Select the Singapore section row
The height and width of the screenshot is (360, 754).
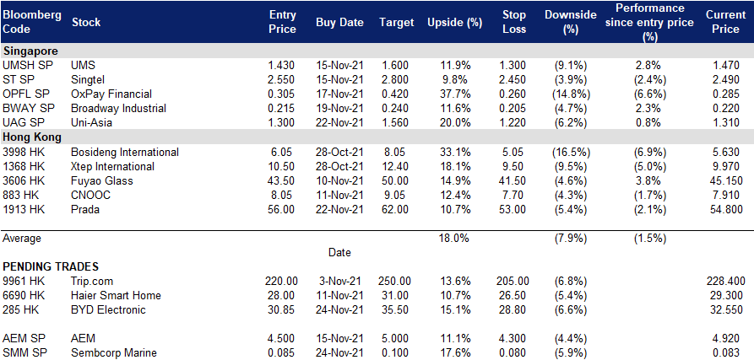point(377,51)
